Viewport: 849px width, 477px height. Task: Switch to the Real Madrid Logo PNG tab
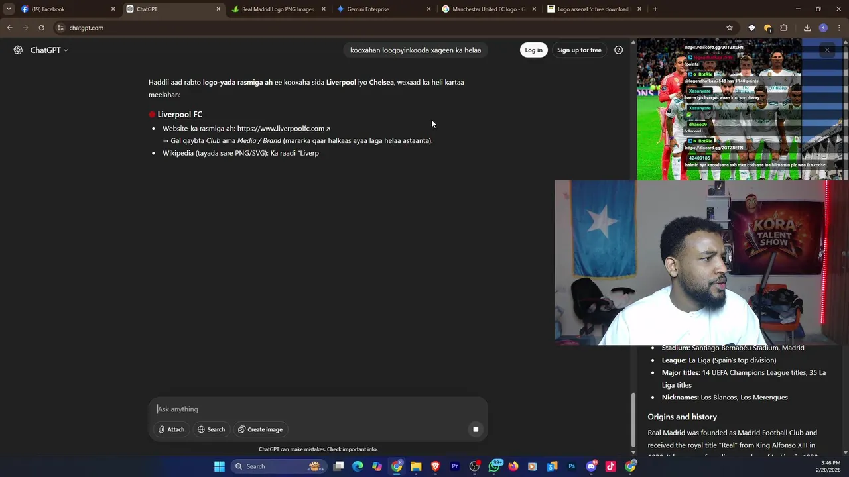tap(279, 9)
